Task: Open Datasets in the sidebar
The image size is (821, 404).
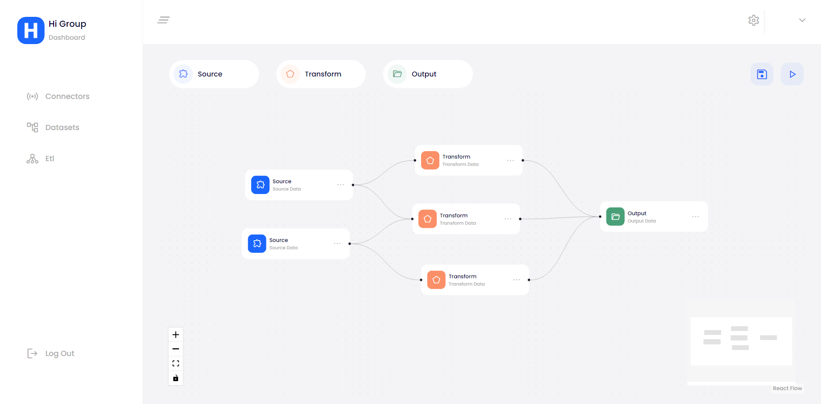Action: [x=53, y=127]
